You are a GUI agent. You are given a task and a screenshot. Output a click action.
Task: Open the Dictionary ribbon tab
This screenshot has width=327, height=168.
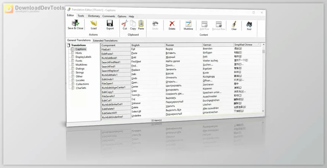[x=94, y=16]
